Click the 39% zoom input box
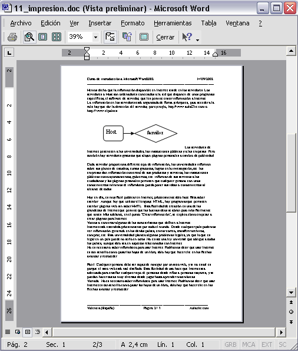The width and height of the screenshot is (298, 351). [80, 37]
